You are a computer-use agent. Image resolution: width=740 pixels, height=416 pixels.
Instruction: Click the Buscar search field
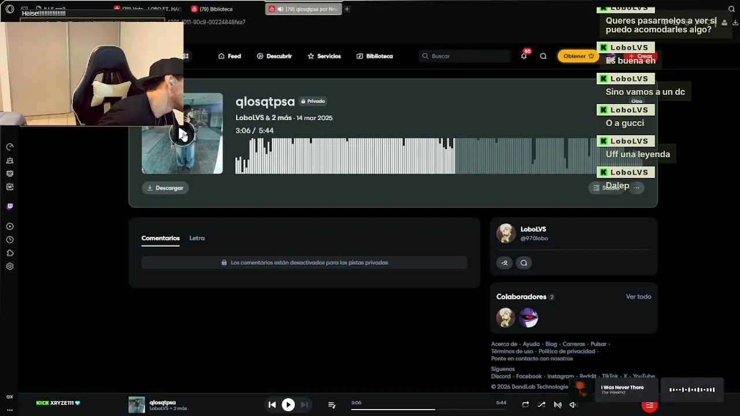click(x=465, y=56)
